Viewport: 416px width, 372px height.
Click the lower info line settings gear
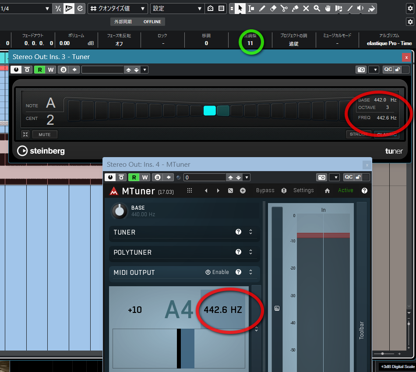pyautogui.click(x=410, y=22)
